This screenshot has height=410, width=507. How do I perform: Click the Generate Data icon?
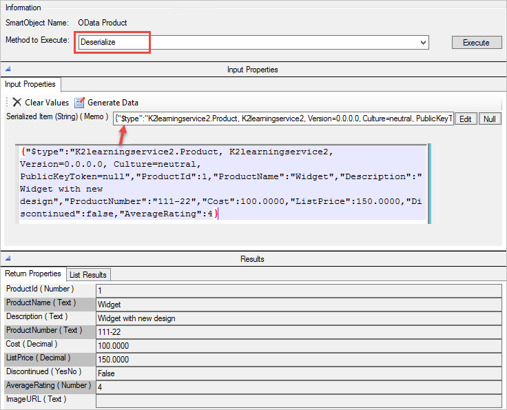click(x=79, y=103)
